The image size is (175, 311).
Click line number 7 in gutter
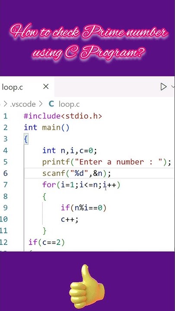[5, 185]
